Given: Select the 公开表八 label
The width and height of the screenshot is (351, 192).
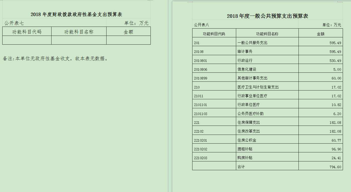Looking at the screenshot, I should pos(202,25).
